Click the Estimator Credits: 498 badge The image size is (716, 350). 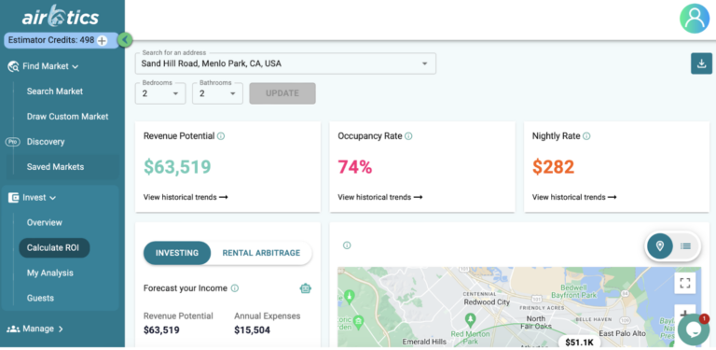pyautogui.click(x=62, y=40)
